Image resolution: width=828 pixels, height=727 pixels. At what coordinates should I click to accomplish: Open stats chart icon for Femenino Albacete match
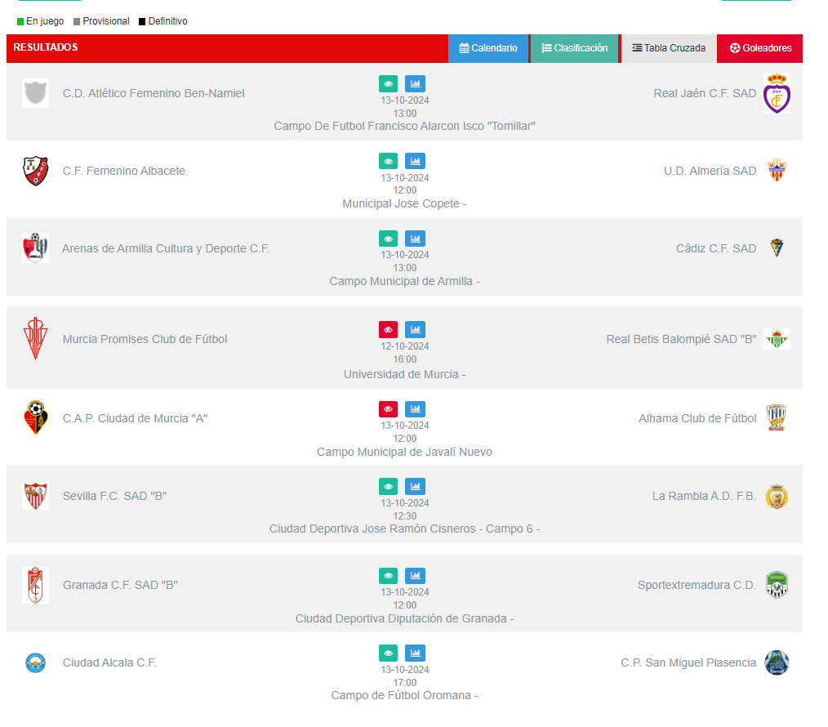click(x=415, y=161)
